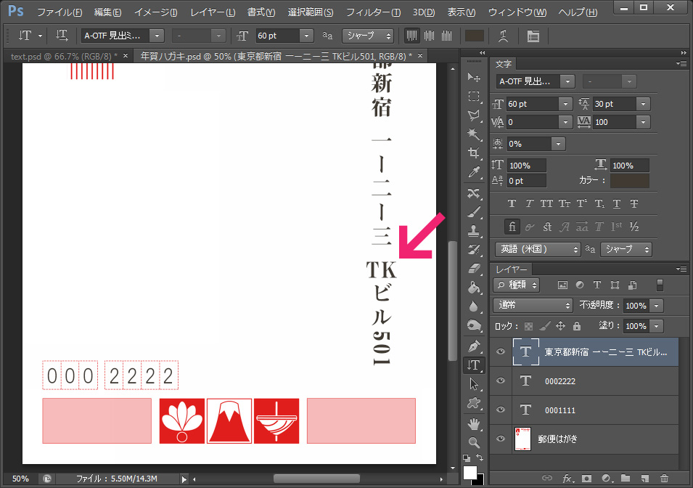Expand the 英語 (米国) language dropdown
Screen dimensions: 693x488
tap(538, 249)
